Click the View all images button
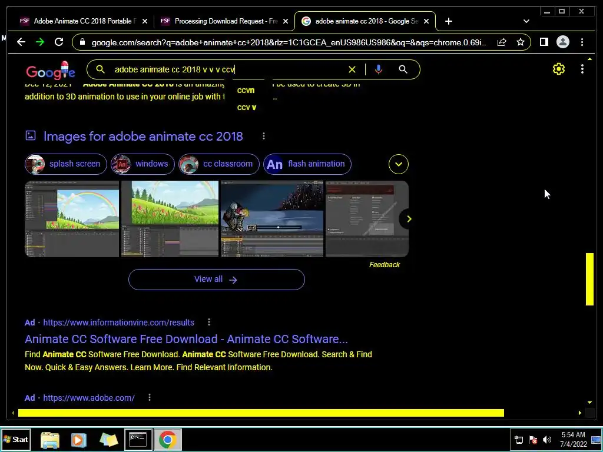Image resolution: width=603 pixels, height=452 pixels. pyautogui.click(x=217, y=280)
